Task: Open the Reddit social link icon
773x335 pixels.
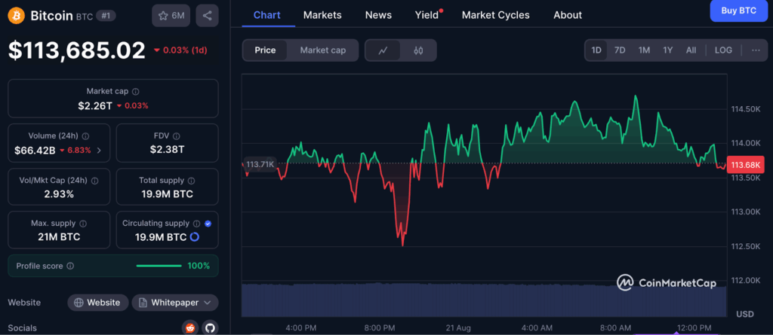Action: (x=189, y=327)
